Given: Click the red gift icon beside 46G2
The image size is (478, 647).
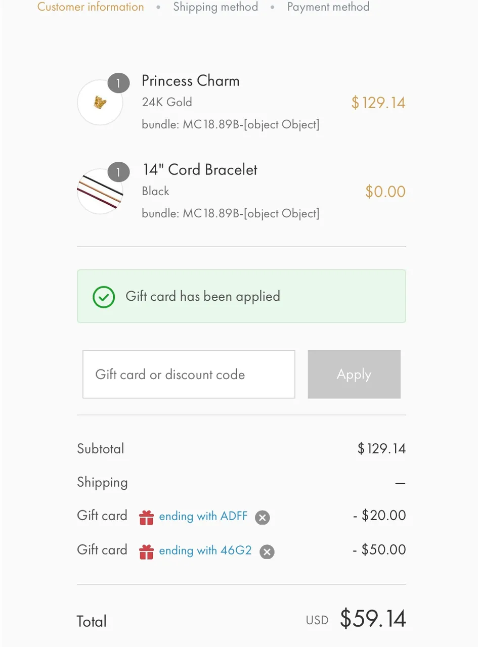Looking at the screenshot, I should pyautogui.click(x=146, y=551).
